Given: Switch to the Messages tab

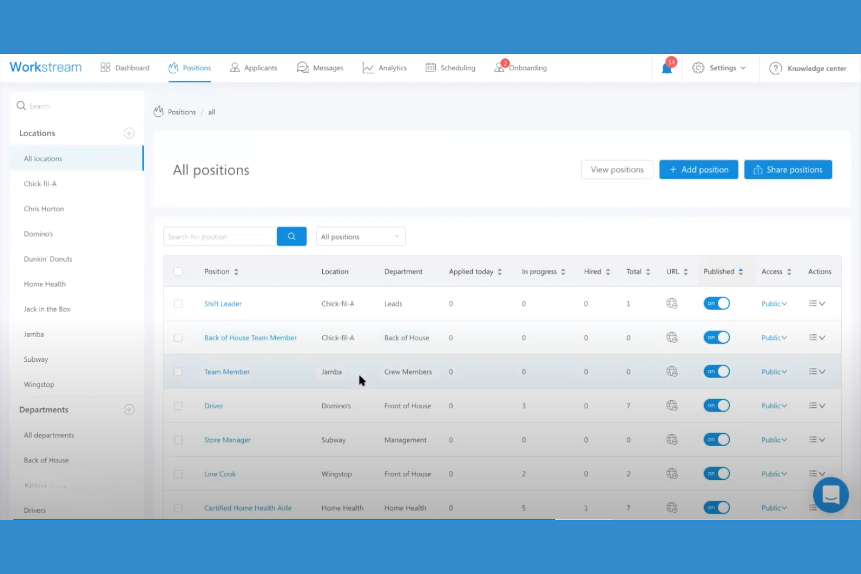Looking at the screenshot, I should tap(320, 68).
